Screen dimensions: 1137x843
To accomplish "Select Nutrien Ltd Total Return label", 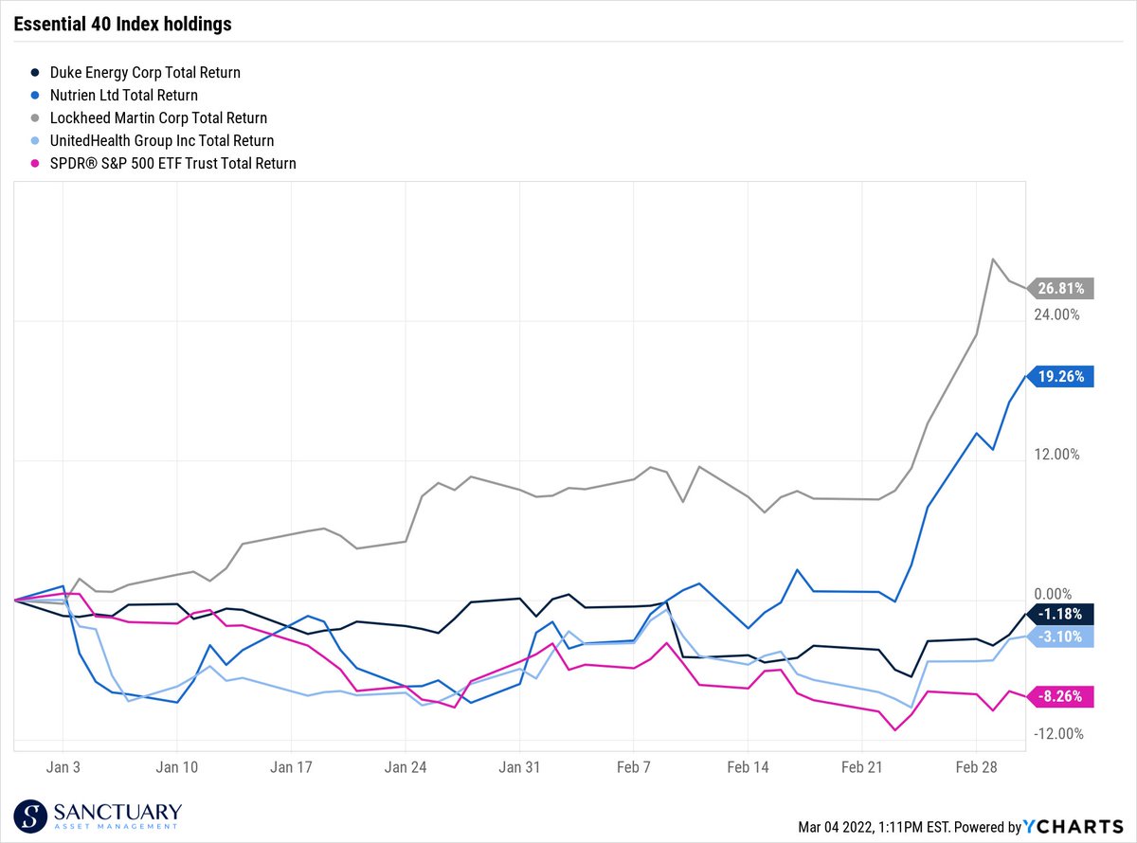I will 123,96.
